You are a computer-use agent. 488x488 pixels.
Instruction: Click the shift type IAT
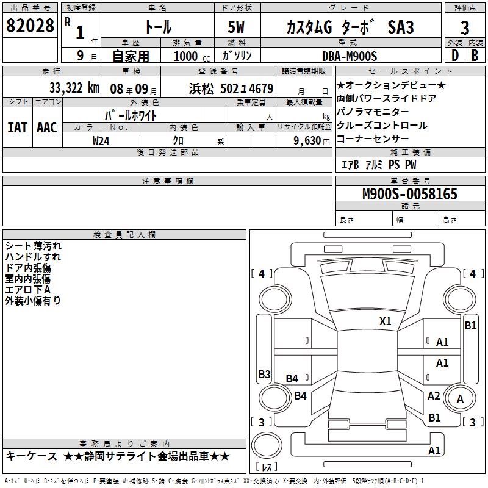point(18,127)
